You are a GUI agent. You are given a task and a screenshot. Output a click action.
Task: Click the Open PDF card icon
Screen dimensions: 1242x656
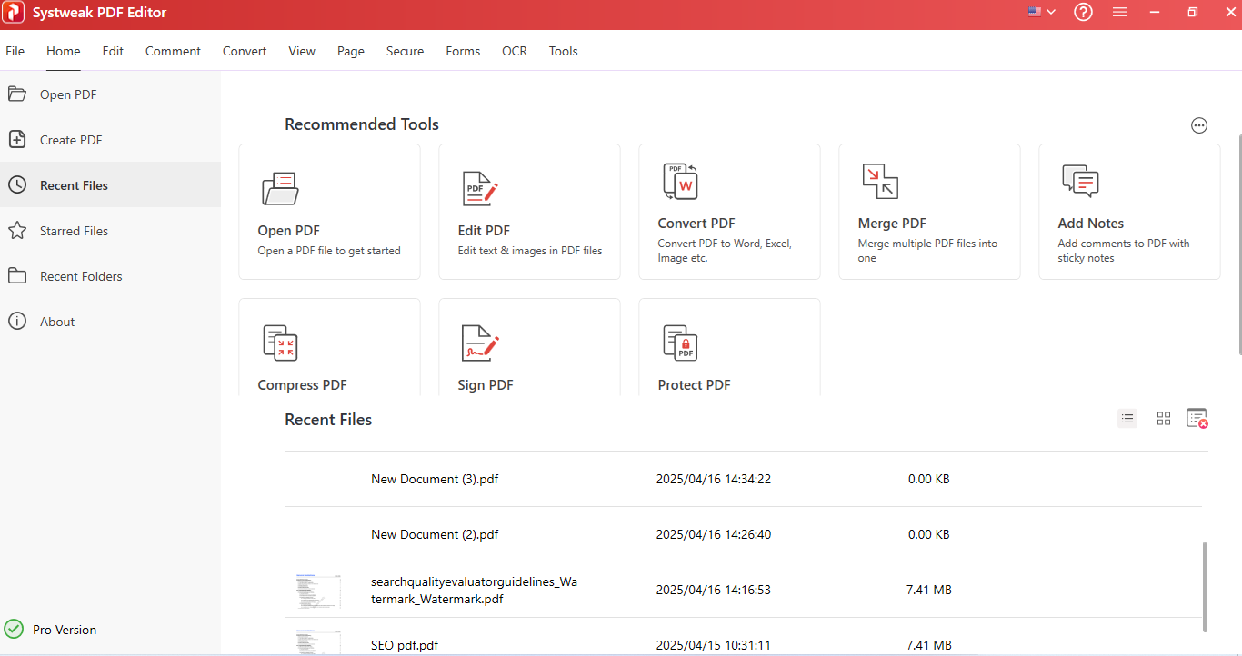point(280,188)
